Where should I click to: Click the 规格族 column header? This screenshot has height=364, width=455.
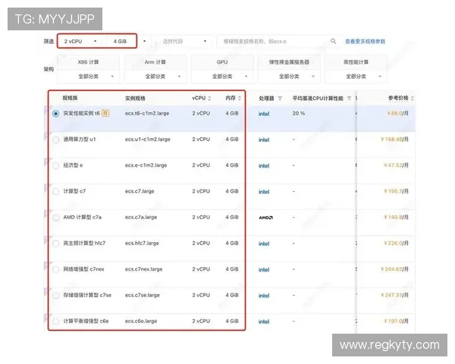pyautogui.click(x=70, y=98)
